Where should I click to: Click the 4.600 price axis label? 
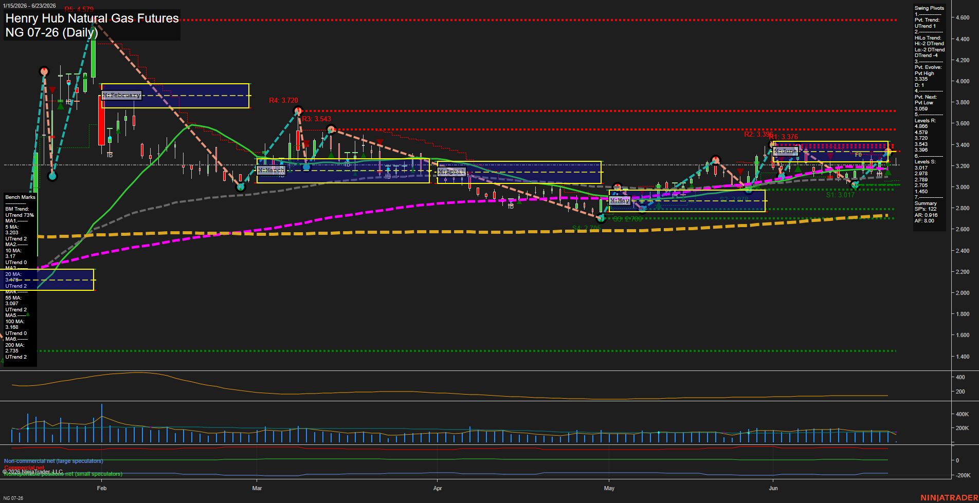(963, 17)
